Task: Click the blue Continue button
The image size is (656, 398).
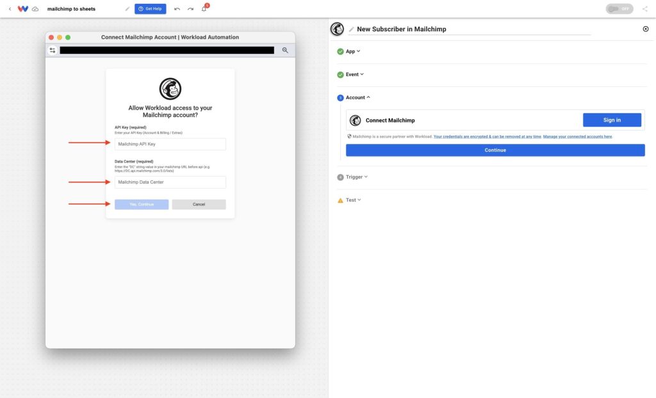Action: coord(495,150)
